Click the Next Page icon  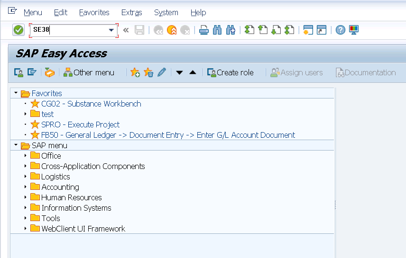[x=276, y=30]
